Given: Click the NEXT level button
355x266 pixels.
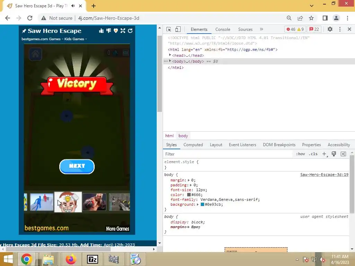Looking at the screenshot, I should tap(77, 167).
